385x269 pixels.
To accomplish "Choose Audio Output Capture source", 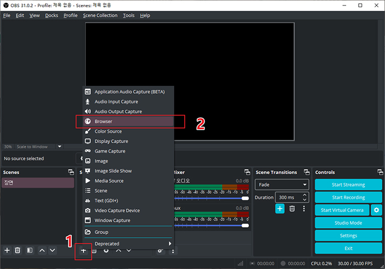I will click(x=128, y=111).
